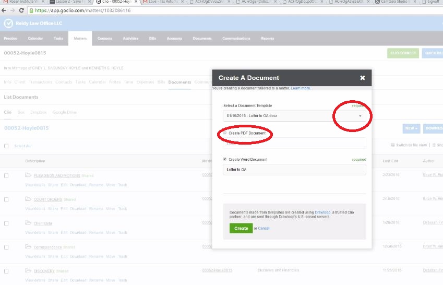Open the NEW dropdown button
The height and width of the screenshot is (285, 443).
point(411,128)
